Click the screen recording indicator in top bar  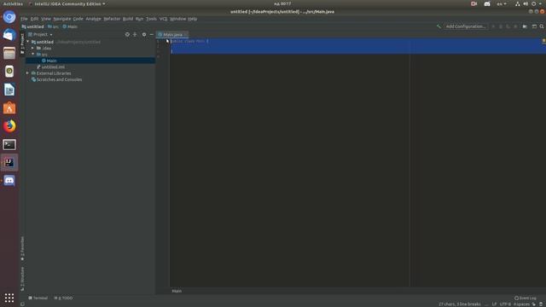[473, 3]
